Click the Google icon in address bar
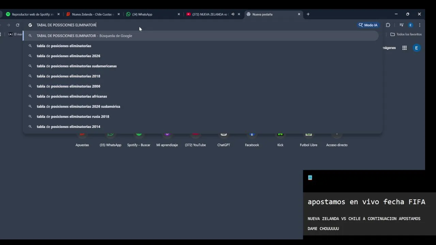Viewport: 436px width, 245px height. click(30, 25)
